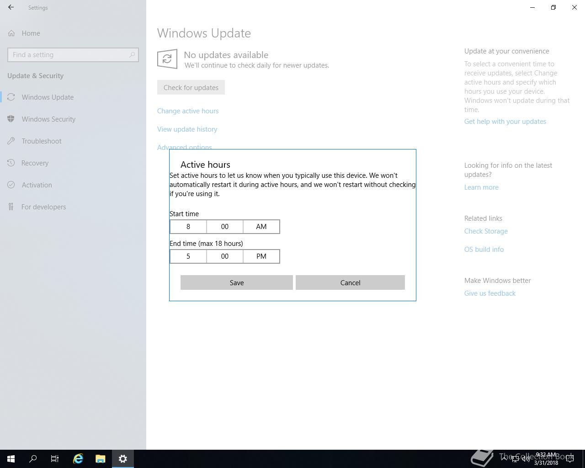Click the Settings gear taskbar icon
The width and height of the screenshot is (585, 468).
tap(123, 459)
